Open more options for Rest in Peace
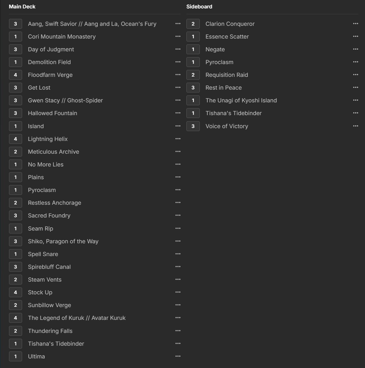Screen dimensions: 365x368 [x=355, y=88]
